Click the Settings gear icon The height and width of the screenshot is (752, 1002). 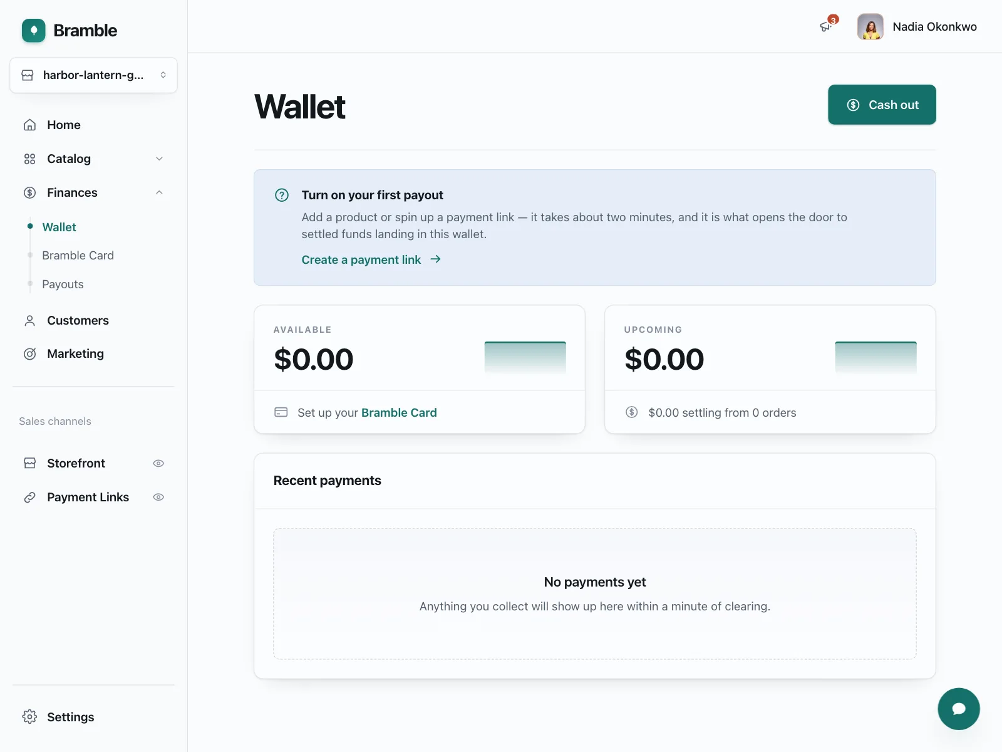tap(29, 717)
